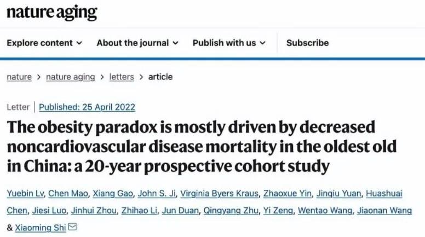Click the article title heading

click(x=191, y=146)
